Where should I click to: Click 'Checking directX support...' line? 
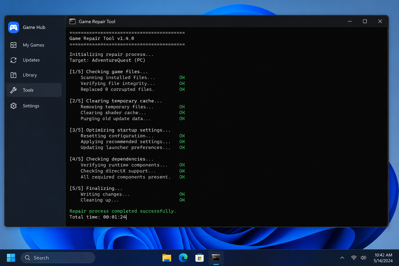click(x=118, y=171)
